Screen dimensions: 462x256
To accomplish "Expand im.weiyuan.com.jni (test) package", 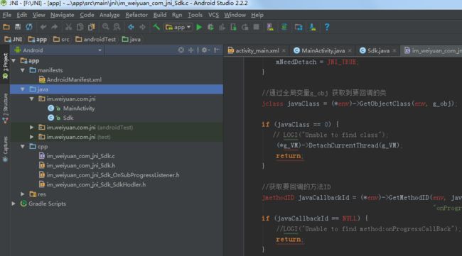I will (31, 137).
